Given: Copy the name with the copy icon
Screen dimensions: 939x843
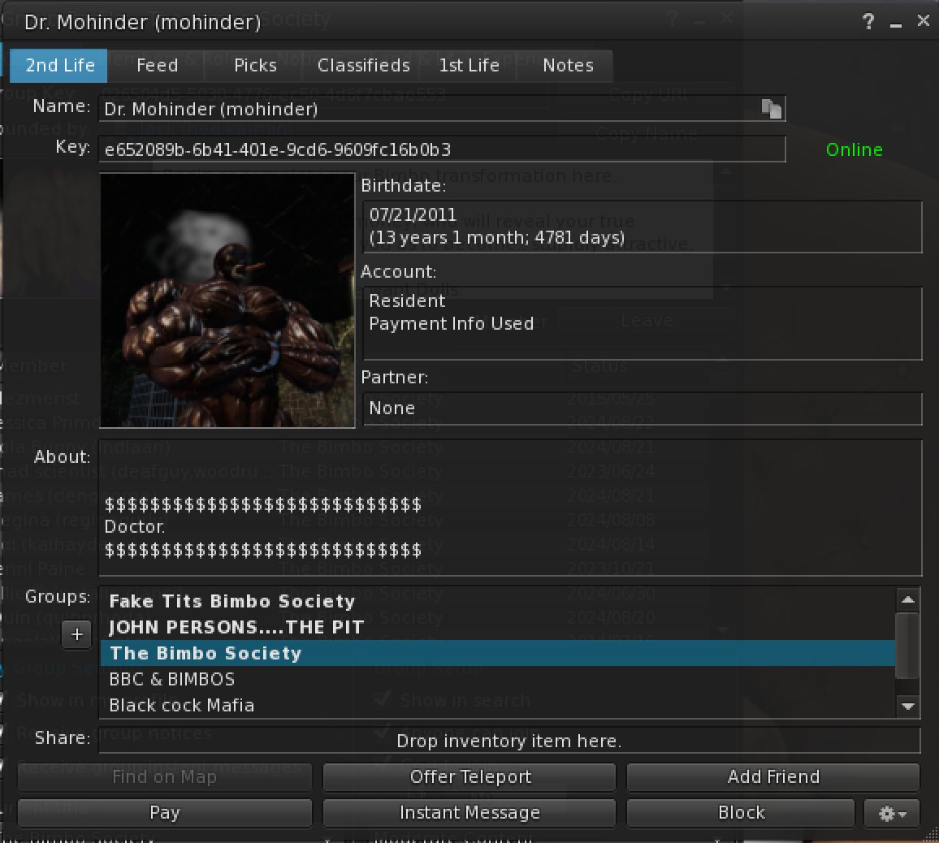Looking at the screenshot, I should [x=772, y=109].
